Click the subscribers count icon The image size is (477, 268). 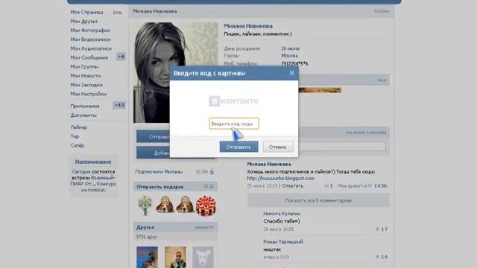(212, 172)
